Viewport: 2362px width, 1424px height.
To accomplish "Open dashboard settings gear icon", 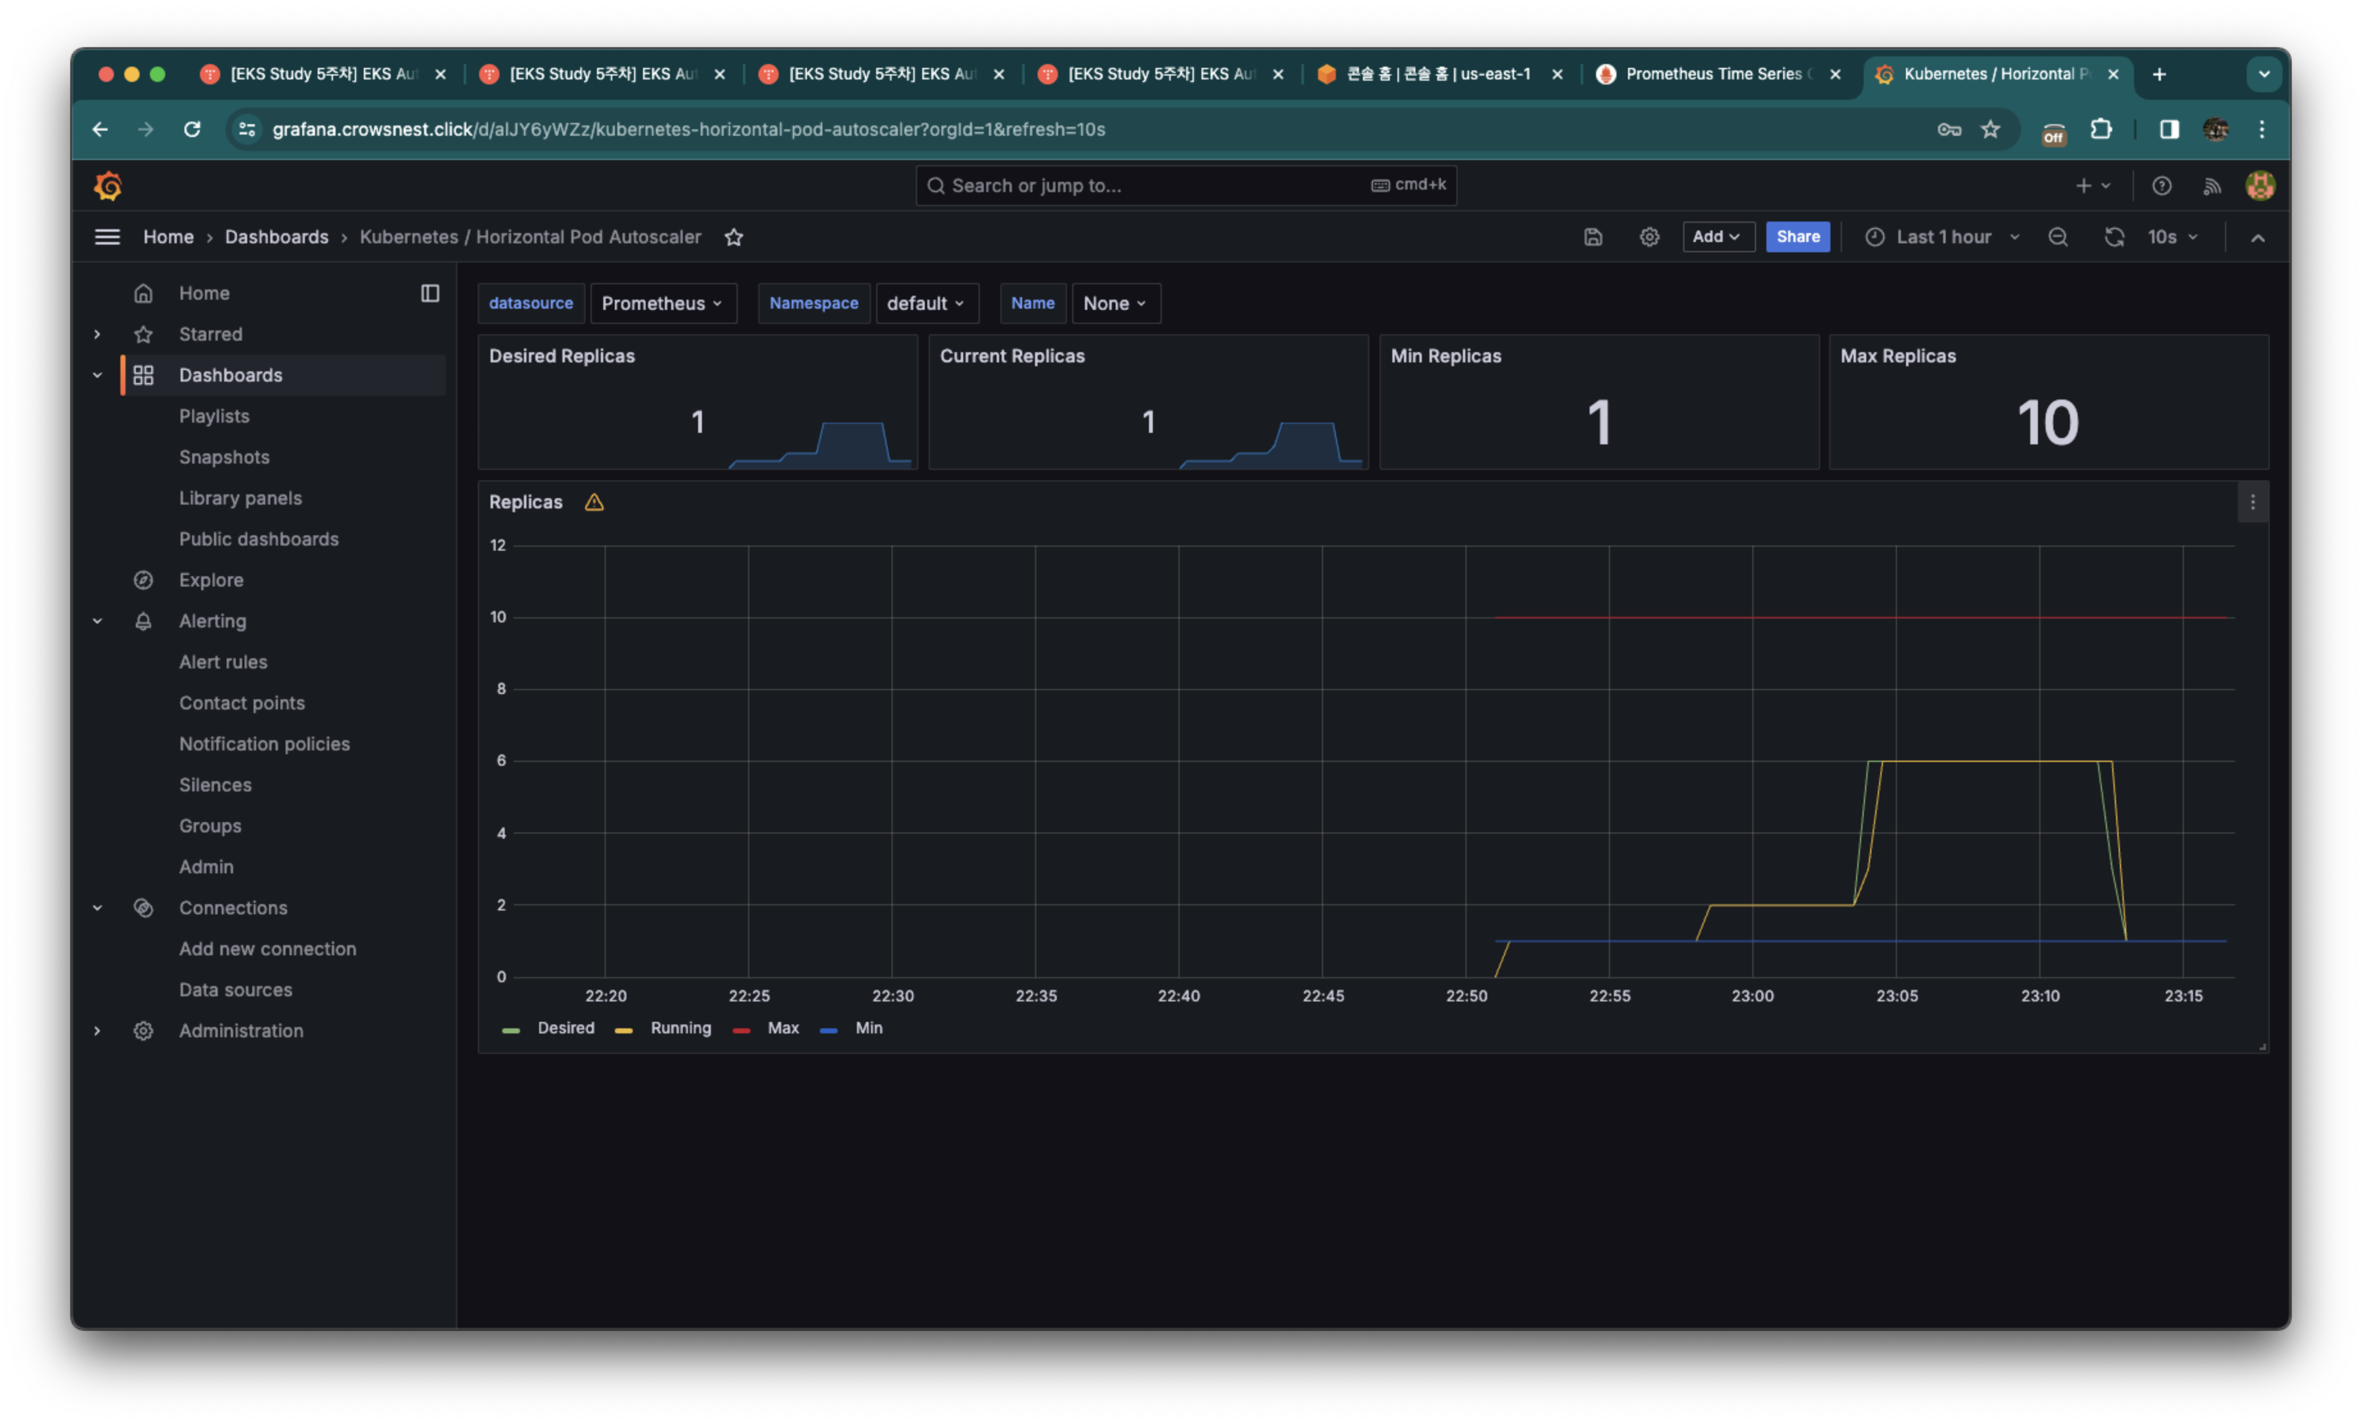I will click(x=1649, y=237).
